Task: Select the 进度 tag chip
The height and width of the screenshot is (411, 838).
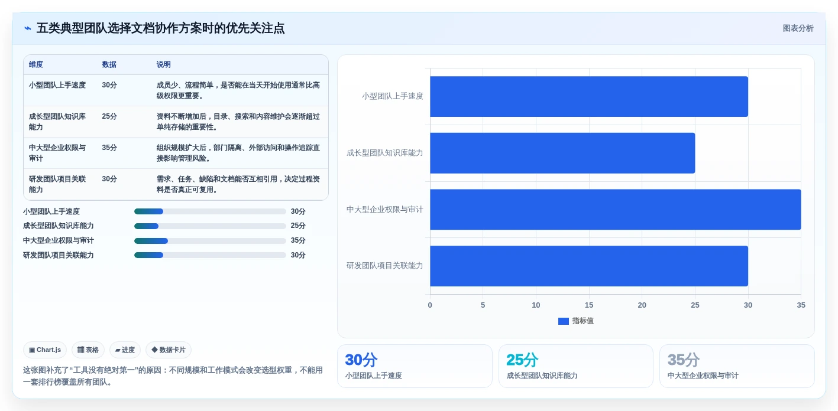Action: 125,350
